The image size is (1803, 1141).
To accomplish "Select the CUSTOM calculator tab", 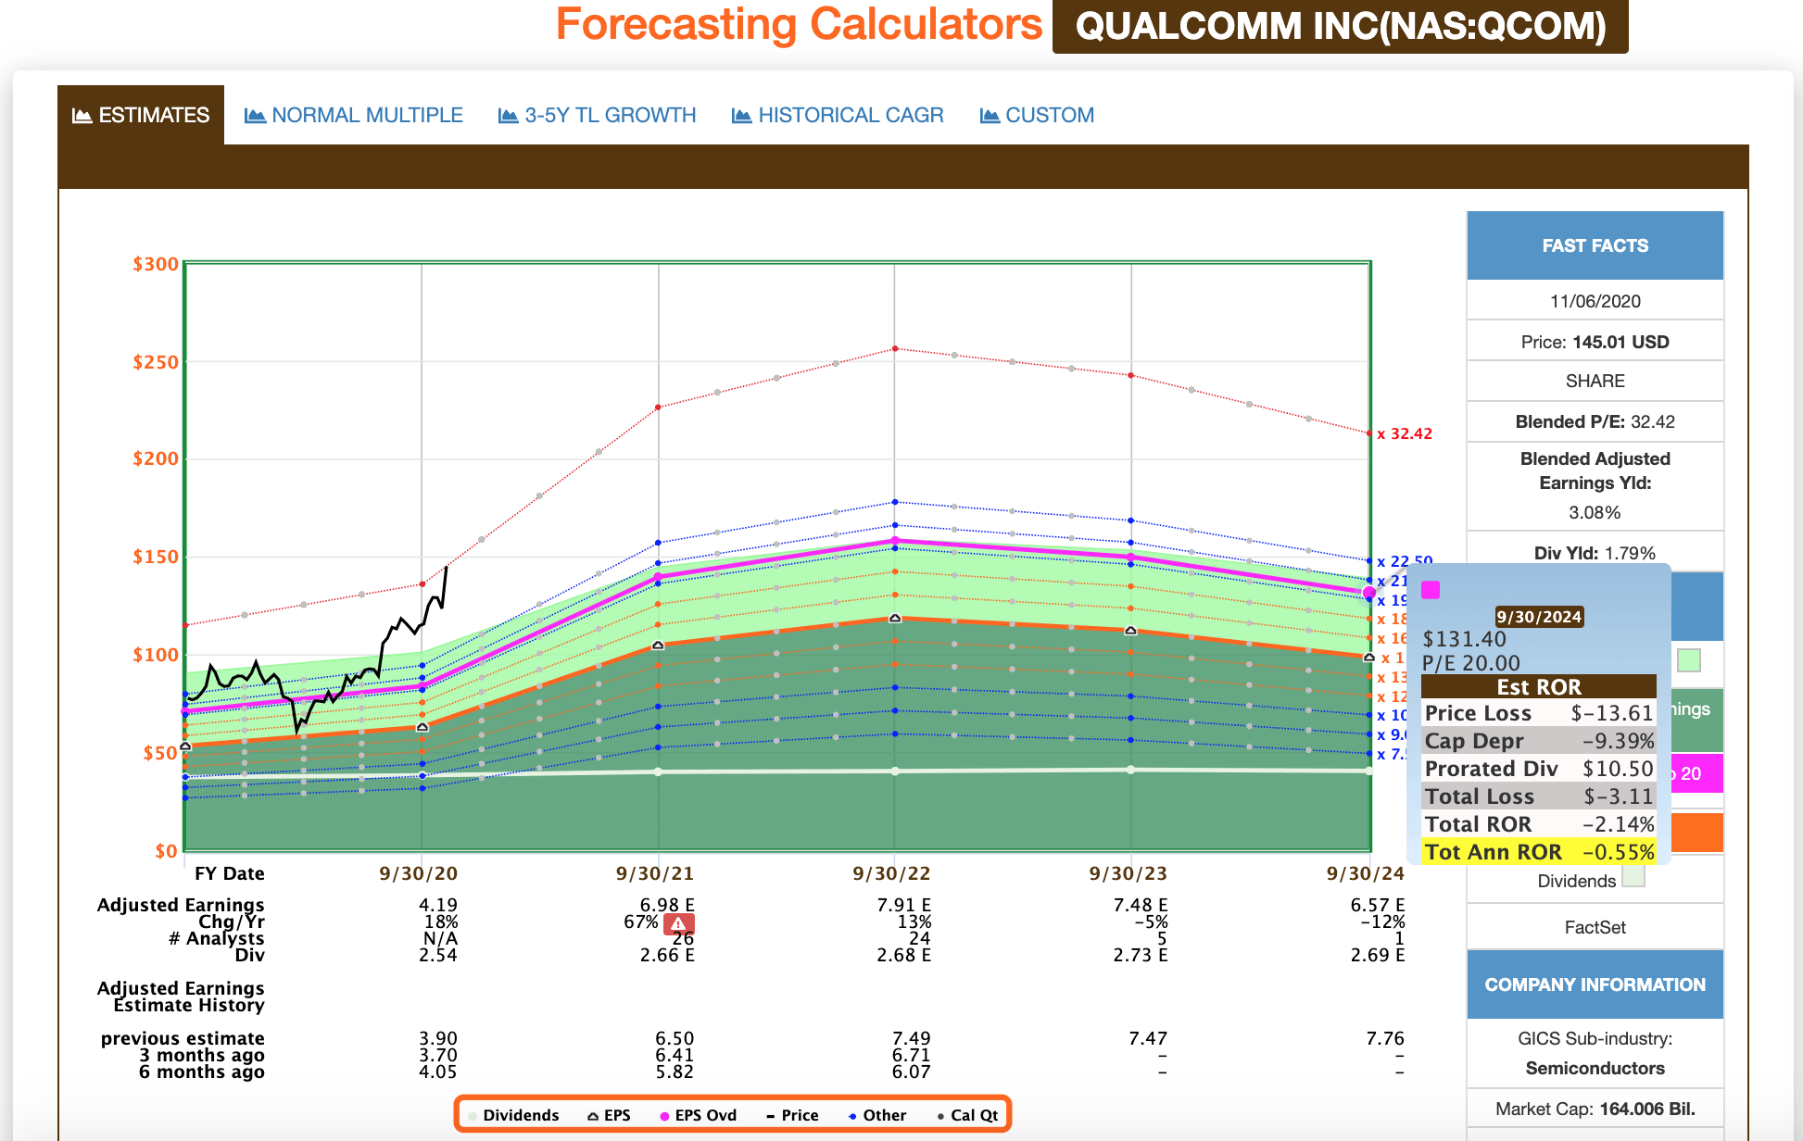I will (x=1038, y=115).
